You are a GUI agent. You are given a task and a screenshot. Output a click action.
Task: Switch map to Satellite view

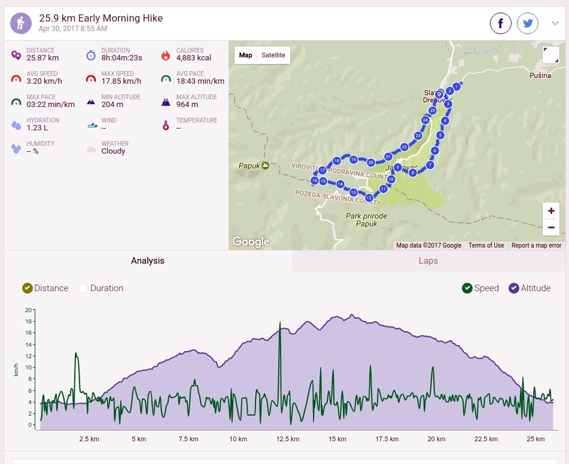[x=273, y=55]
